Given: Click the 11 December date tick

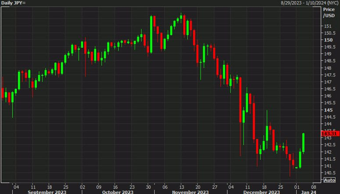Looking at the screenshot, I should pyautogui.click(x=247, y=187).
